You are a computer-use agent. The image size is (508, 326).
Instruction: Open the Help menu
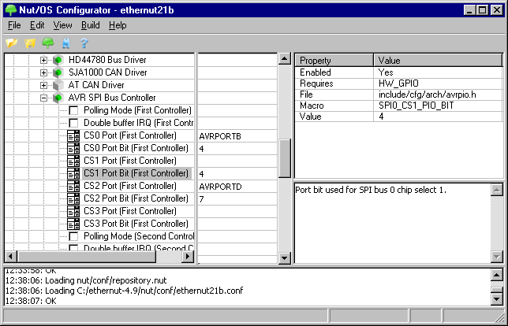118,25
